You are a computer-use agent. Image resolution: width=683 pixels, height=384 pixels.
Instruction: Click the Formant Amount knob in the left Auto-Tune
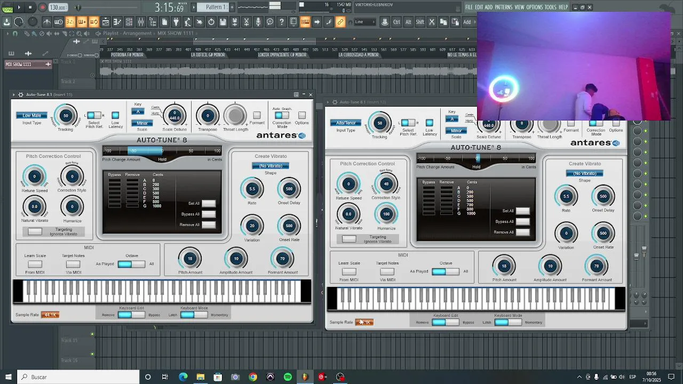[x=282, y=259]
